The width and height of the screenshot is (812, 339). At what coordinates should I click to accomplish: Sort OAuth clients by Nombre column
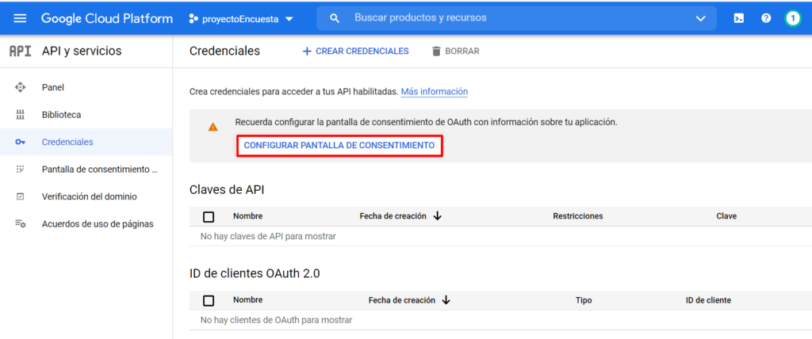coord(247,299)
